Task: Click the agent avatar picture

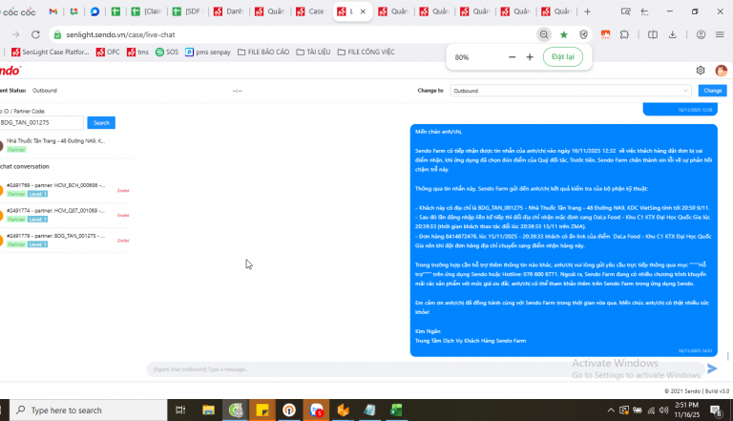Action: click(722, 71)
